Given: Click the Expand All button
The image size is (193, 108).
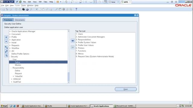Looking at the screenshot, I should pos(6,51).
